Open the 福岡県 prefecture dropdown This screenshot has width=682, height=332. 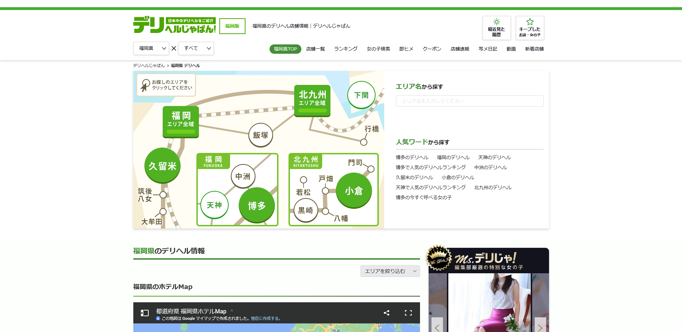[x=151, y=48]
